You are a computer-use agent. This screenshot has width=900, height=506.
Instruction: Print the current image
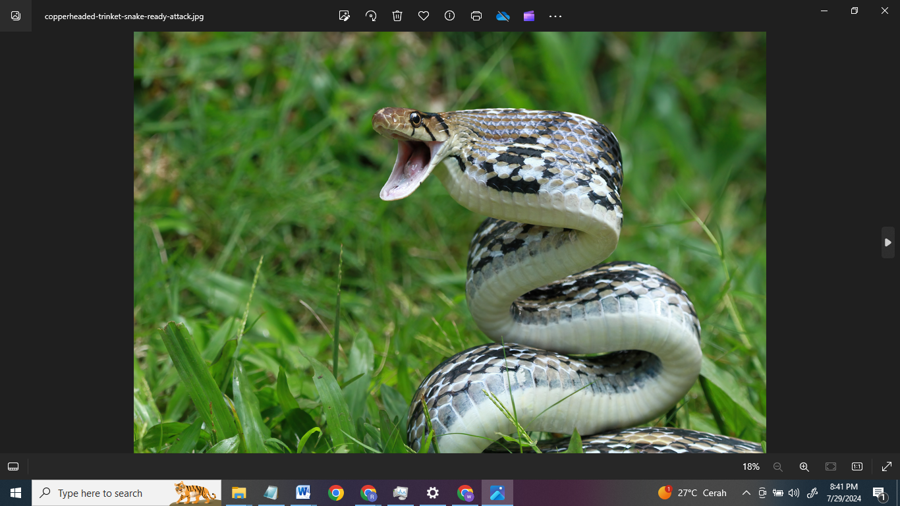click(x=476, y=16)
